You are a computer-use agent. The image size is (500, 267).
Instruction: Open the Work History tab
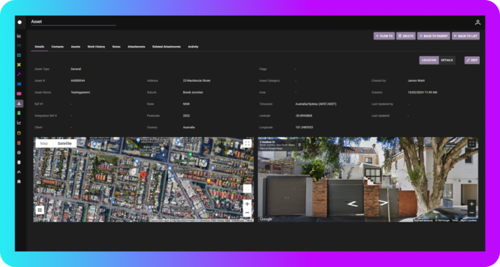(x=96, y=47)
